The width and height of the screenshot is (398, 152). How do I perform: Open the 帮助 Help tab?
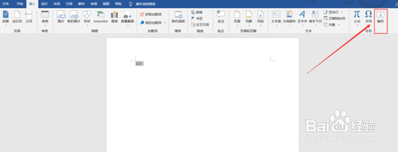click(118, 4)
